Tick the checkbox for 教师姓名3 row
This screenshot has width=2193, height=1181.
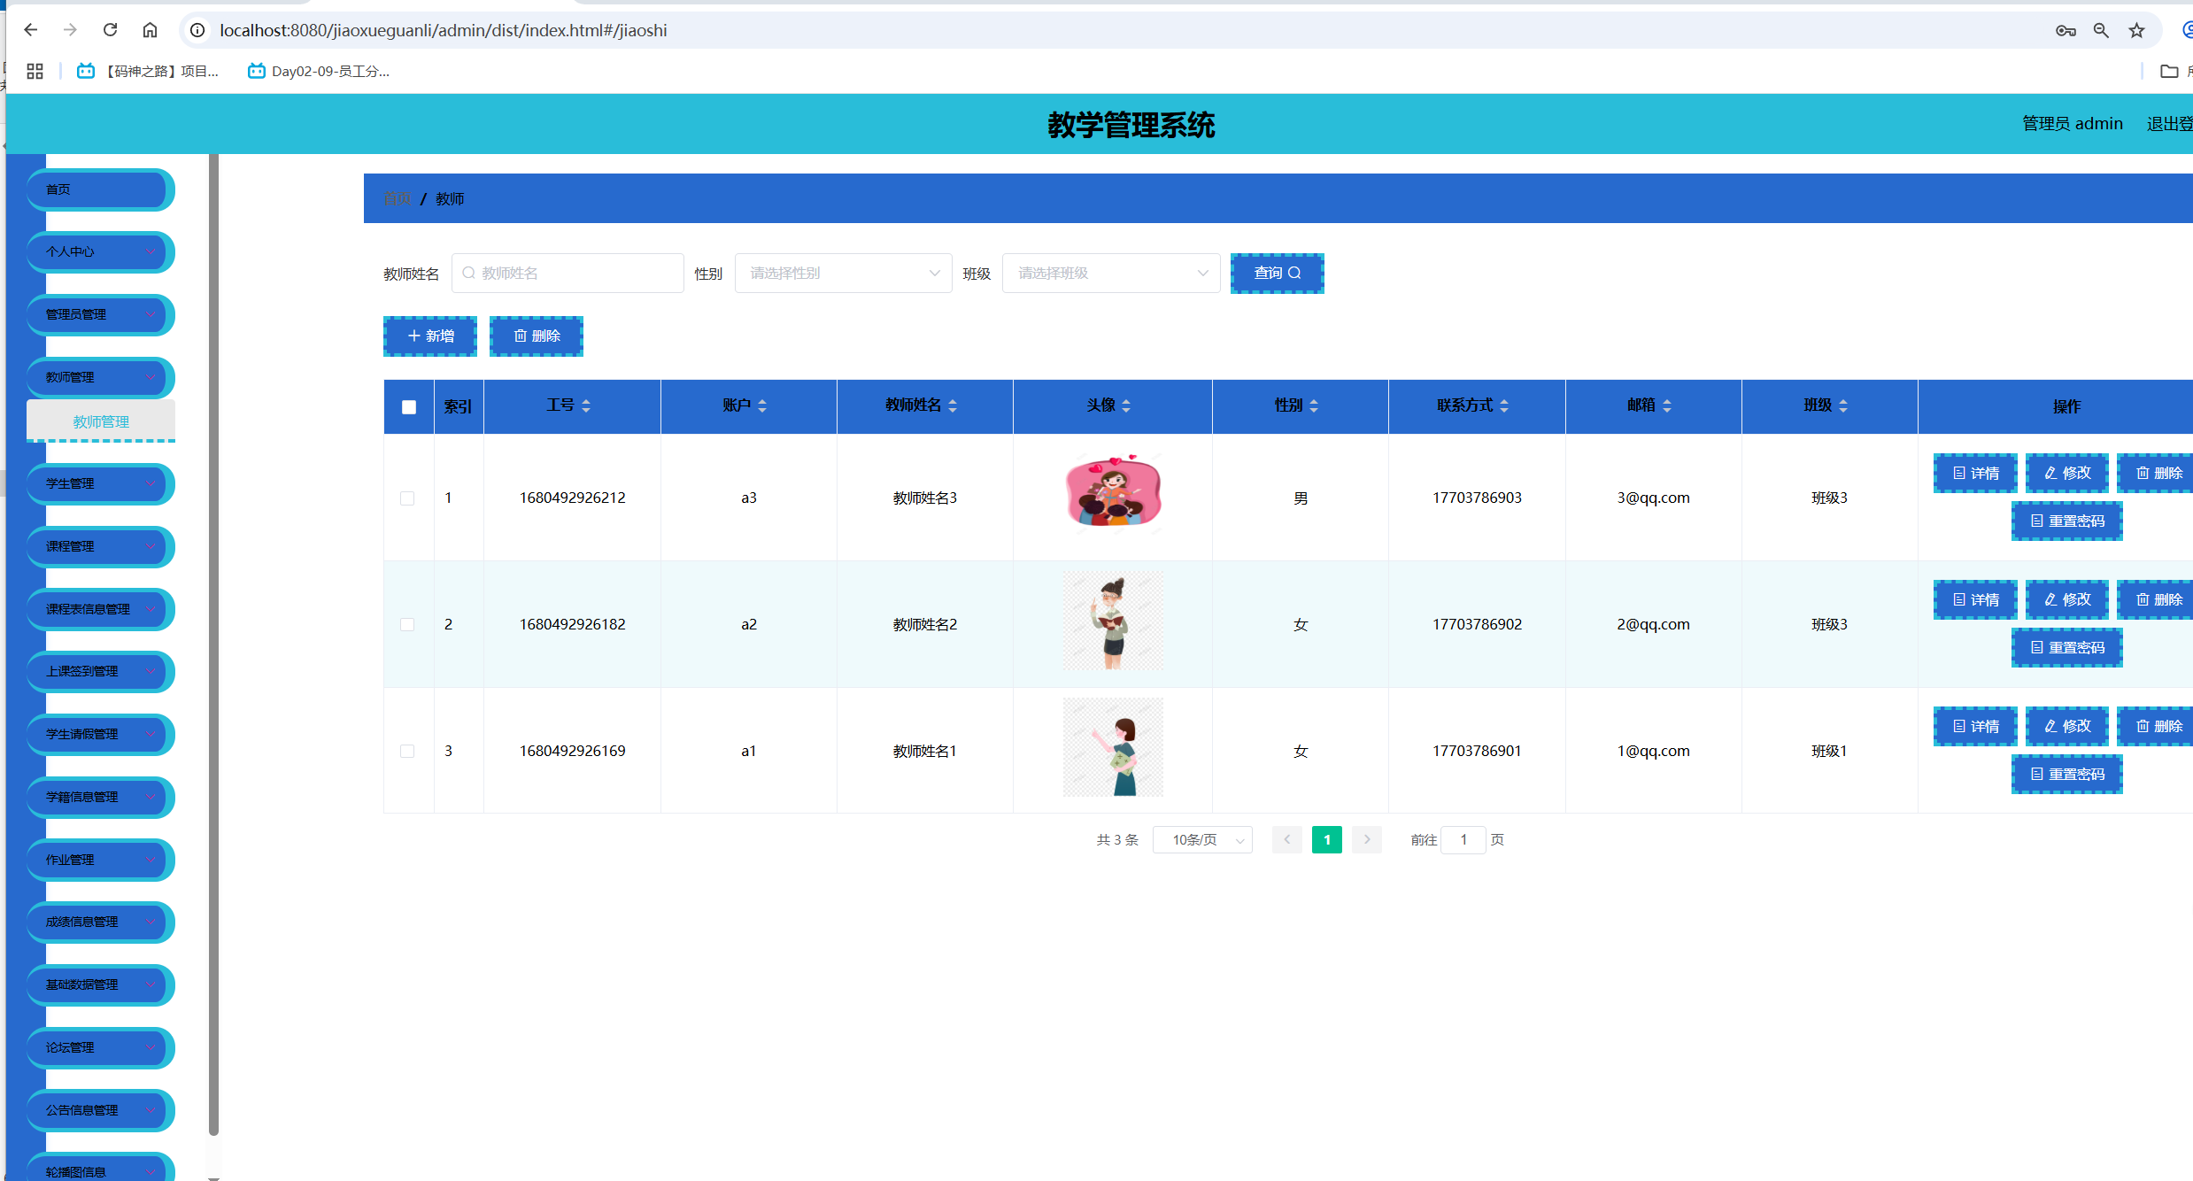click(407, 498)
